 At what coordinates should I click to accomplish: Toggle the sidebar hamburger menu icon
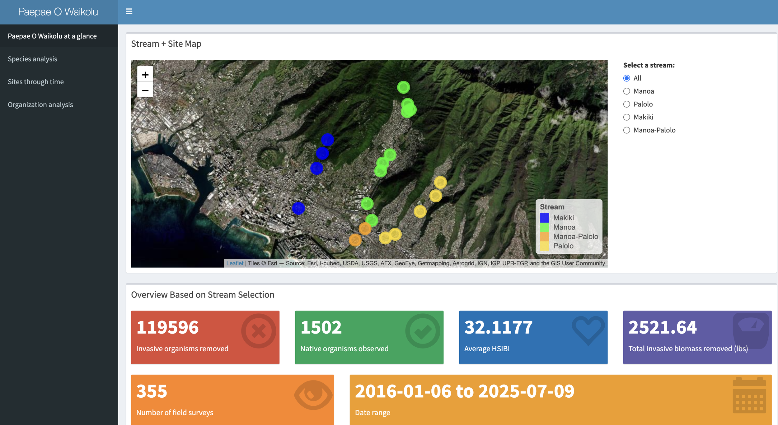pos(129,12)
